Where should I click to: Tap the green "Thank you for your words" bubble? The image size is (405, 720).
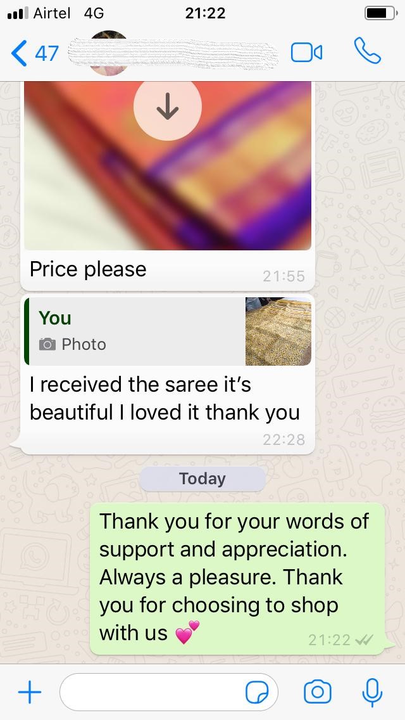237,579
